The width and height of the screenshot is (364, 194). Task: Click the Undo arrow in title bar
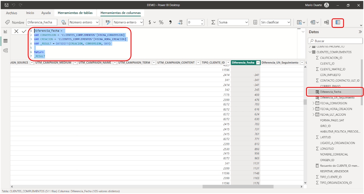tap(14, 5)
